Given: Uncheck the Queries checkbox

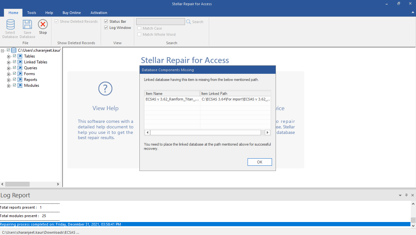Looking at the screenshot, I should [14, 68].
